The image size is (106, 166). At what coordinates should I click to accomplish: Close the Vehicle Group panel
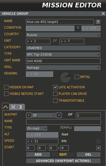[103, 14]
